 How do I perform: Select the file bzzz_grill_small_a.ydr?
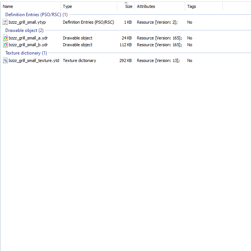(x=28, y=38)
